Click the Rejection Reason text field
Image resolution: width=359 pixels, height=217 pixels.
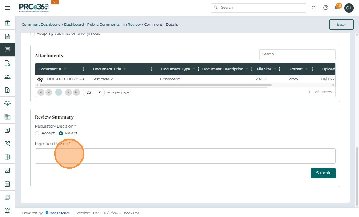pos(185,156)
